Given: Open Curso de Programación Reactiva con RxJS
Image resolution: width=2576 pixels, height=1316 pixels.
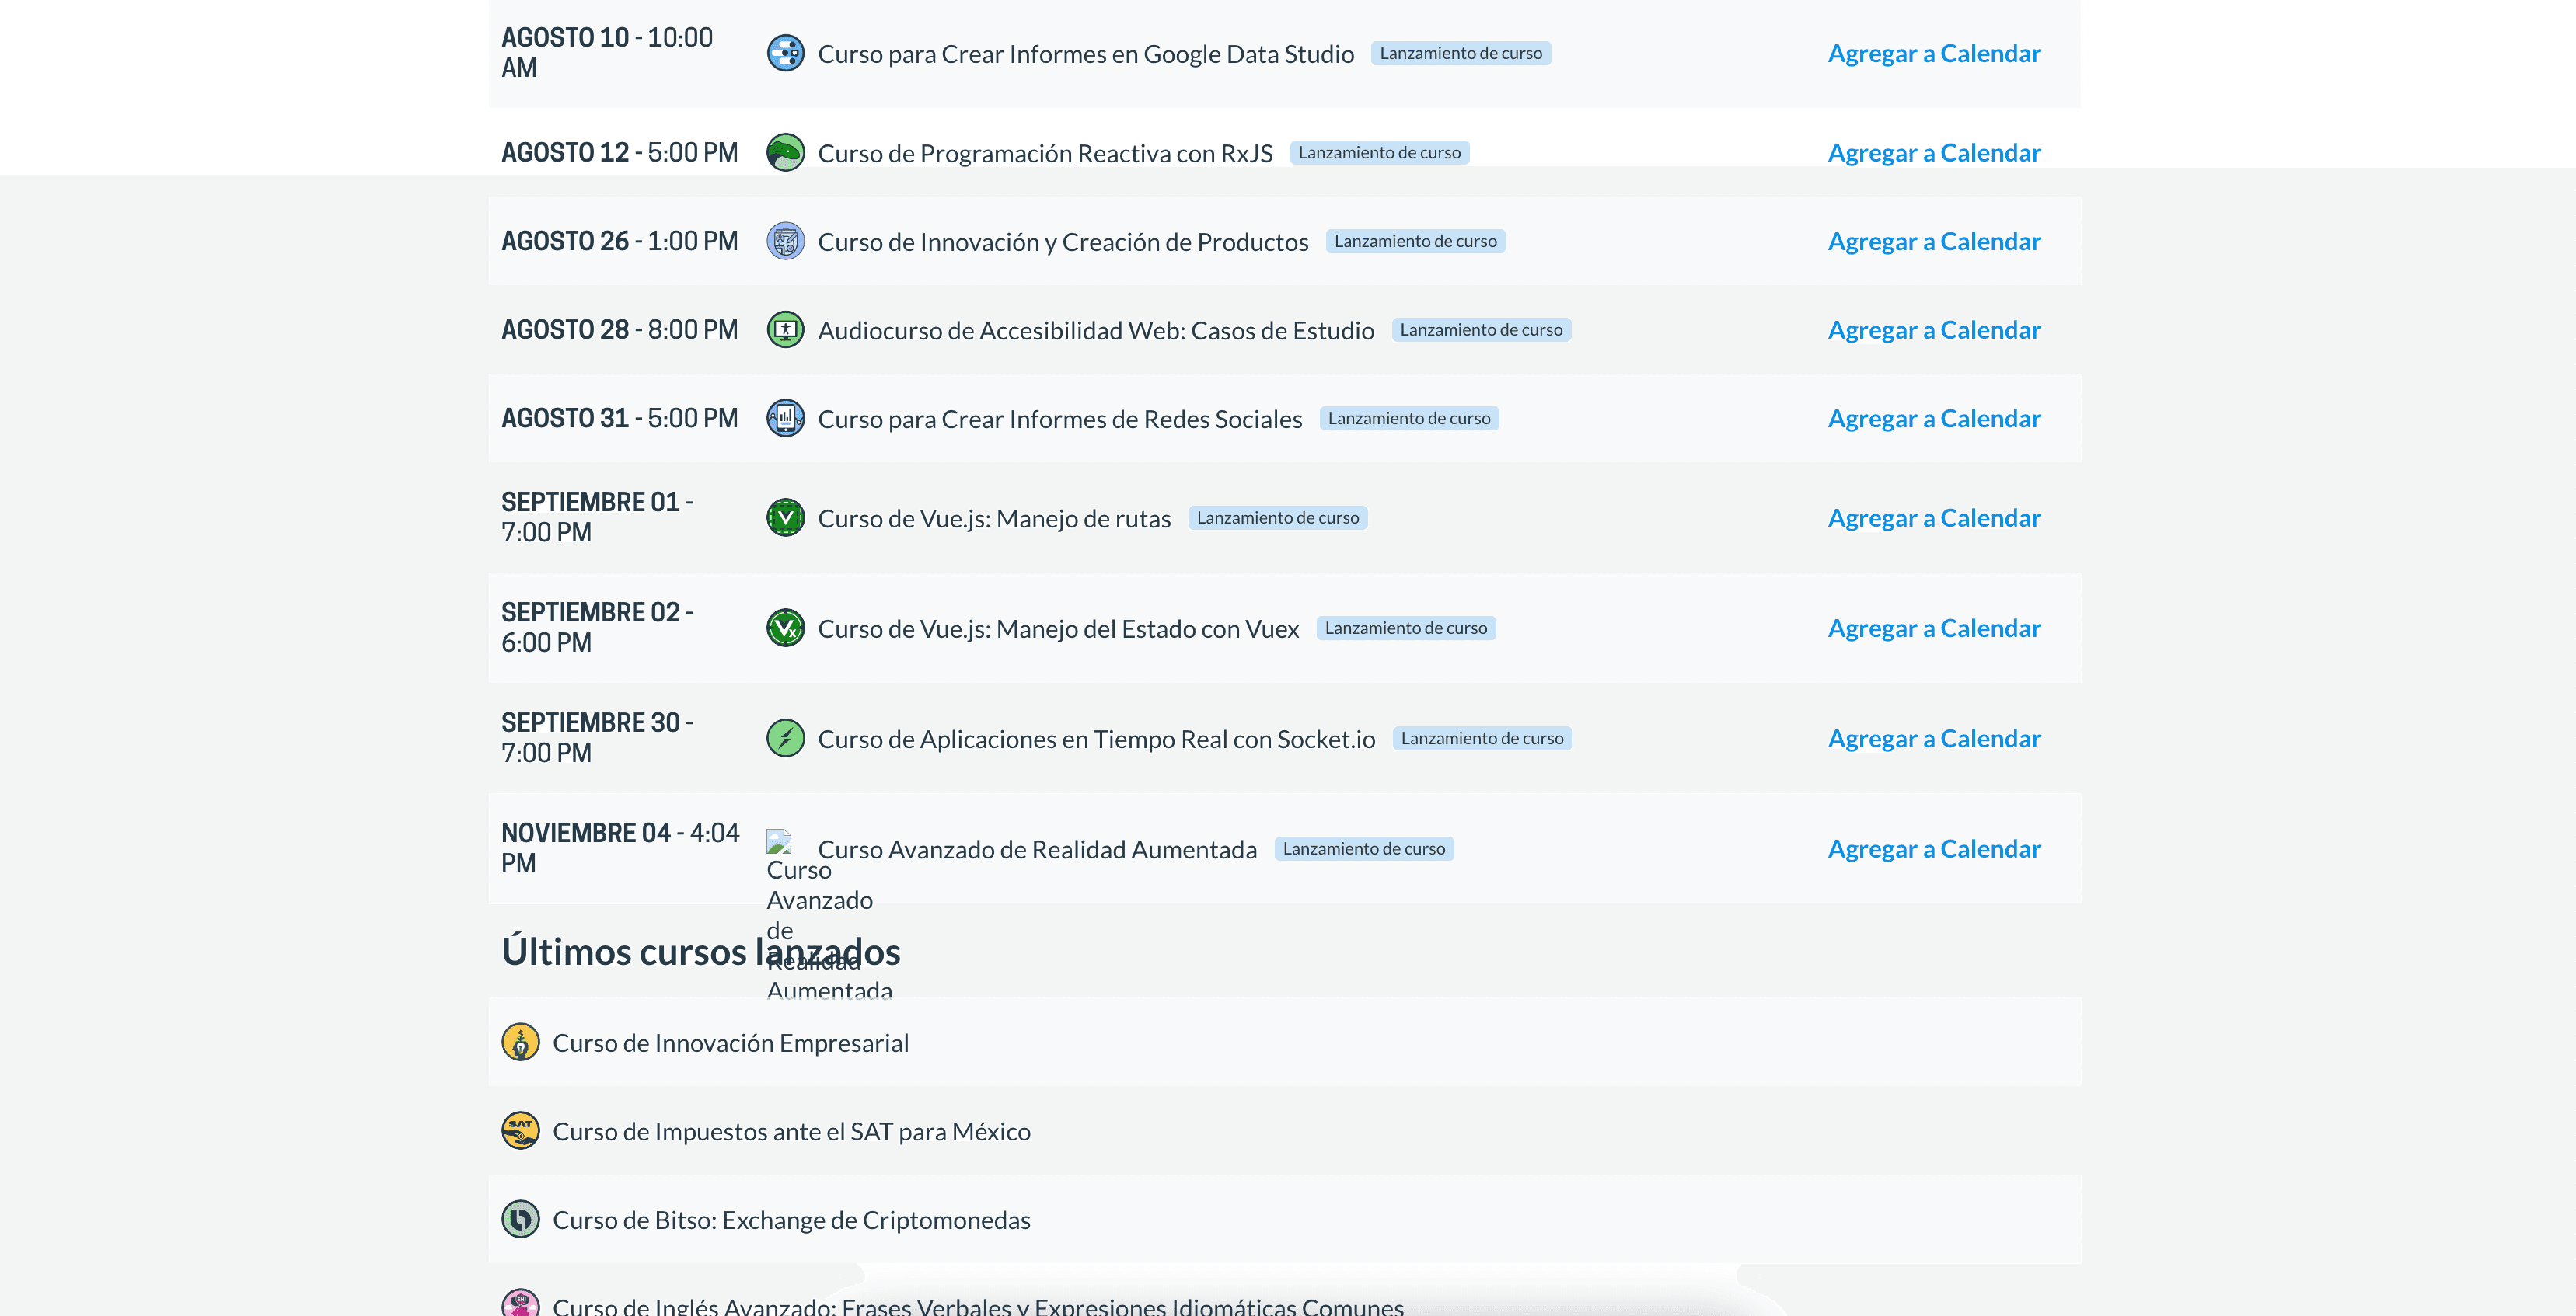Looking at the screenshot, I should click(1045, 154).
